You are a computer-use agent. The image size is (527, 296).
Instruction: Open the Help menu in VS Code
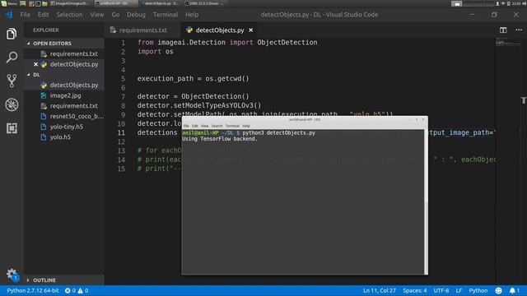tap(192, 15)
